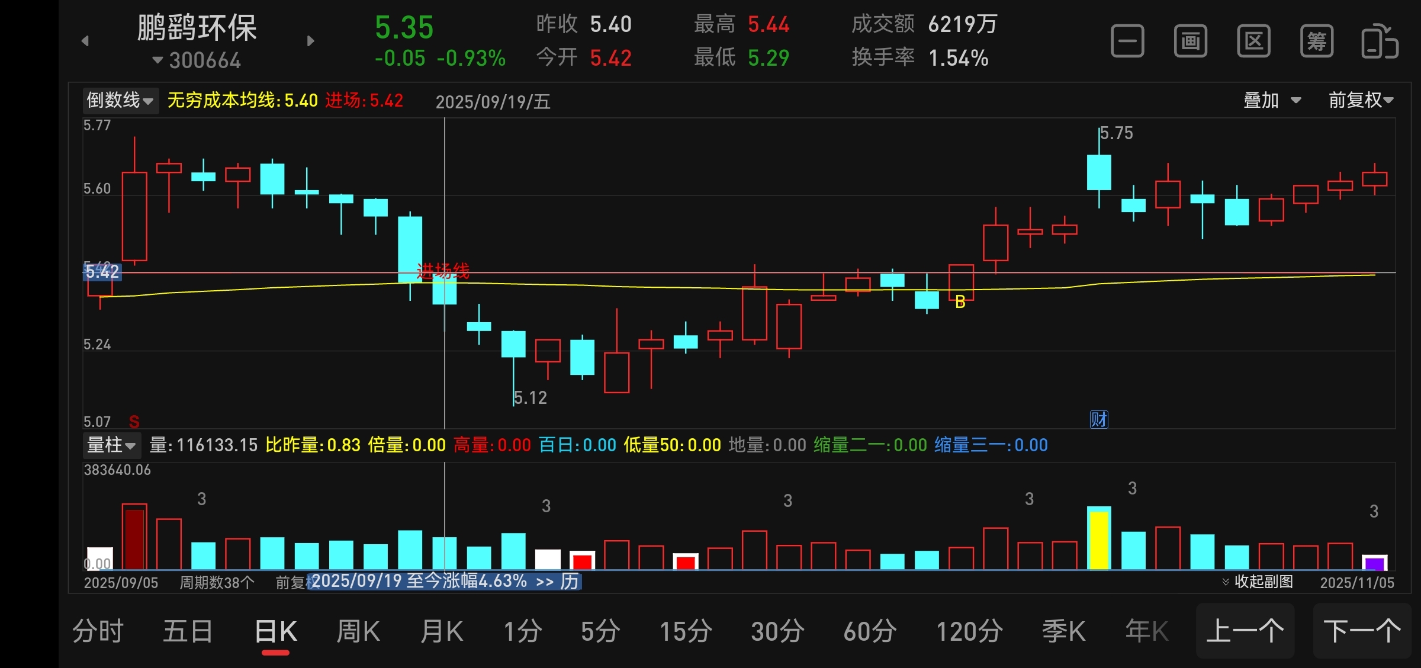
Task: Expand stock code 300664 selector
Action: (x=197, y=60)
